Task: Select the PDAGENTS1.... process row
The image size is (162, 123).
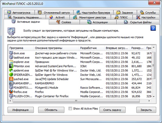Action: [x=80, y=88]
